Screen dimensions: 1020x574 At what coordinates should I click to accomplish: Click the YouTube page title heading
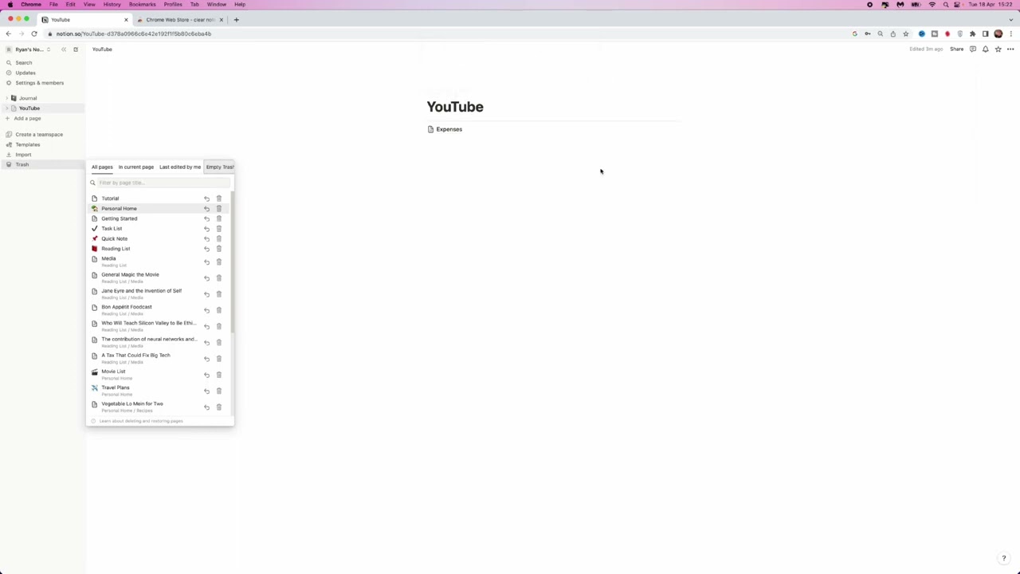[x=455, y=107]
